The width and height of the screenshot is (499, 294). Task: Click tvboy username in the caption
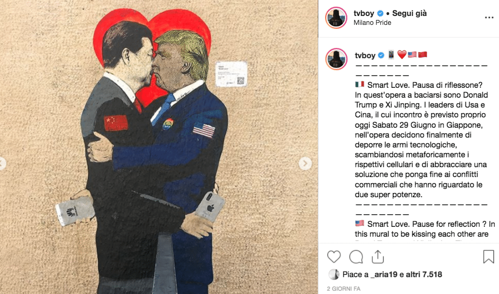point(365,55)
